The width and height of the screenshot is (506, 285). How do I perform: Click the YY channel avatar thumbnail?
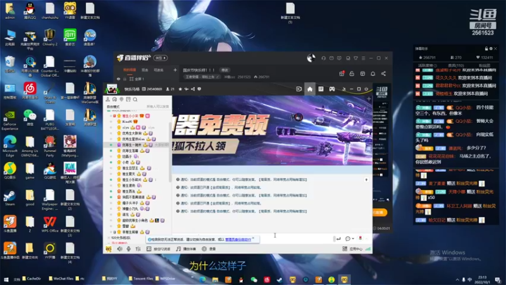click(x=112, y=89)
